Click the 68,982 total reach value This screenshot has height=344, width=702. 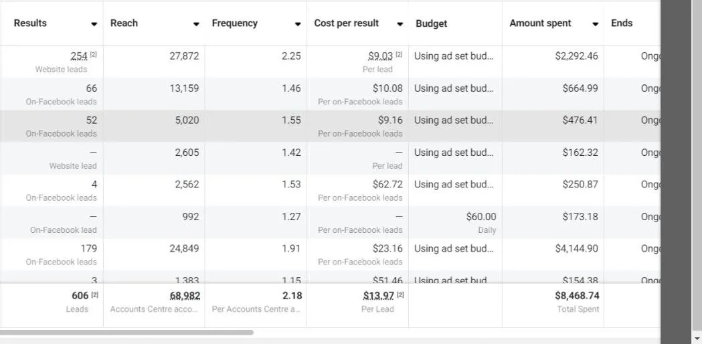click(x=185, y=296)
